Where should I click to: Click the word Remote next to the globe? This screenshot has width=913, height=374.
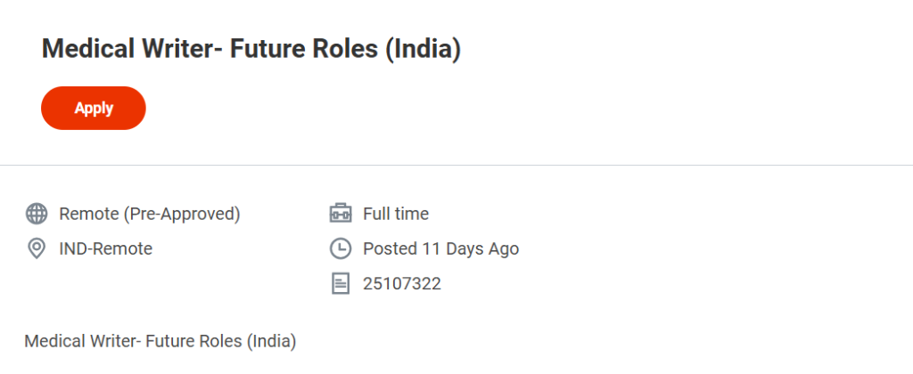tap(88, 214)
